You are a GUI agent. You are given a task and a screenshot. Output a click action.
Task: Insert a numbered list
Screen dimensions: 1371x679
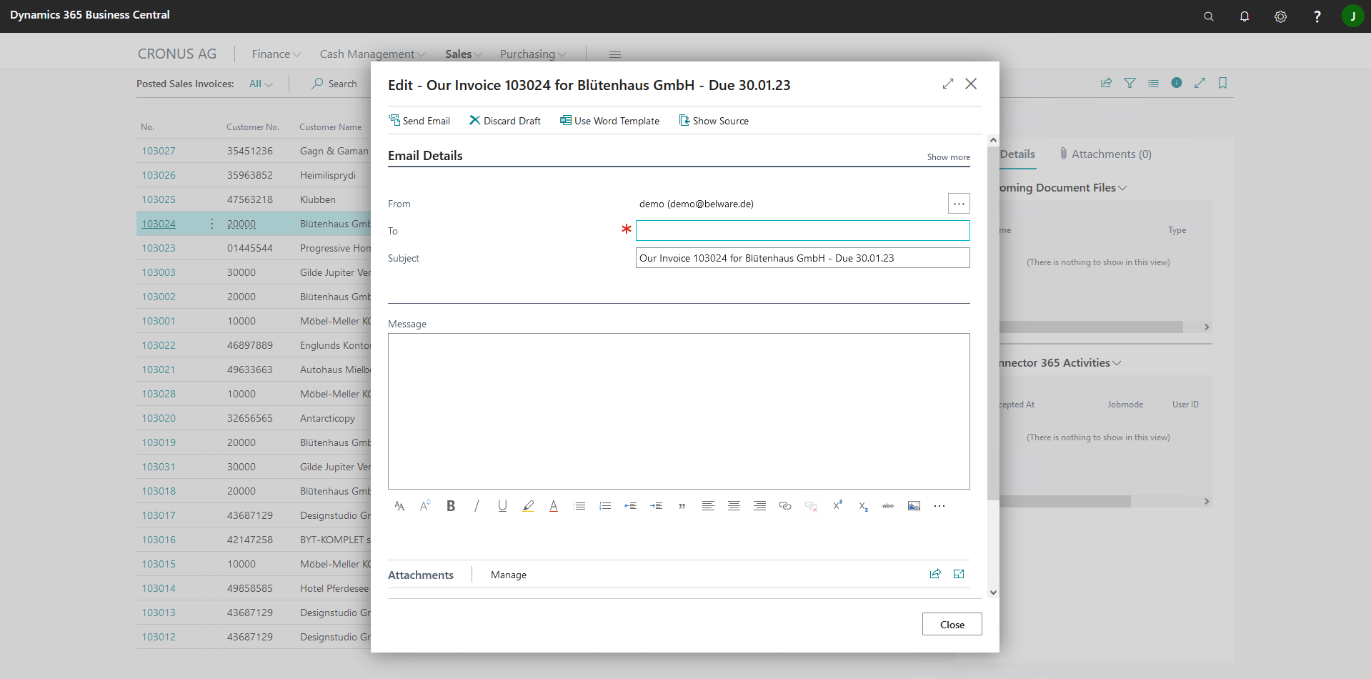(605, 506)
